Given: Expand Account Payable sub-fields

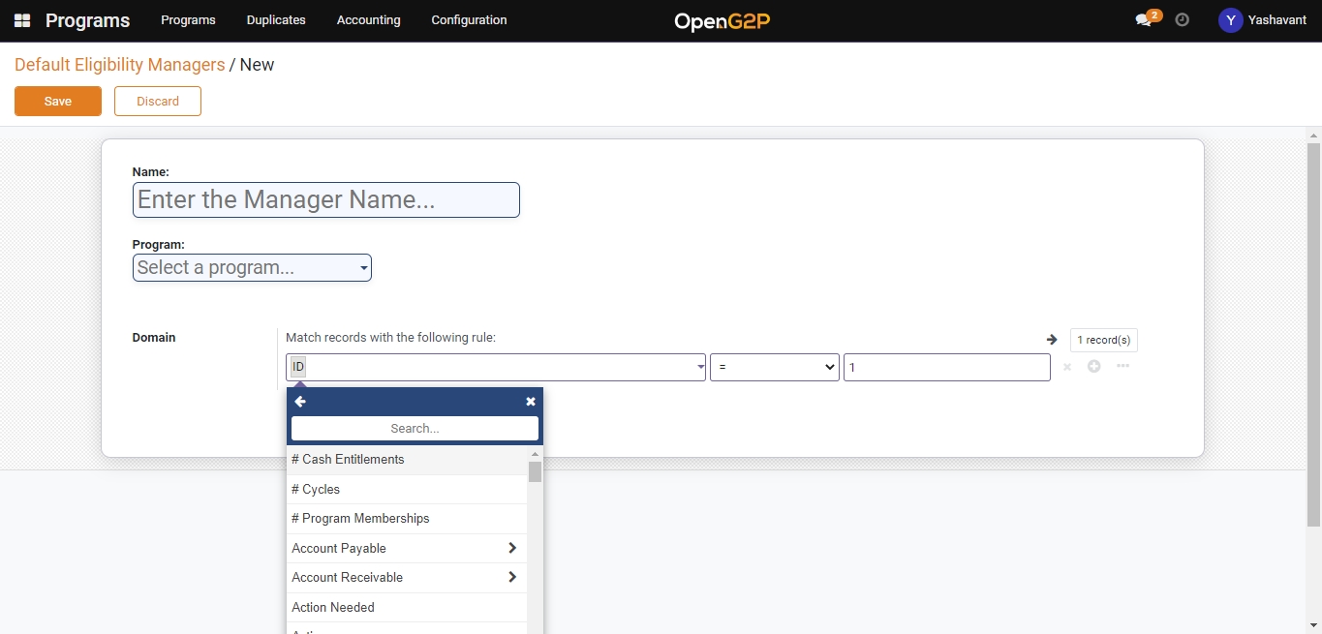Looking at the screenshot, I should (x=511, y=548).
